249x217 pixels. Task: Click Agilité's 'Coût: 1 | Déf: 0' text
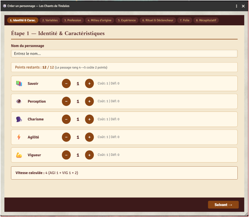click(109, 137)
